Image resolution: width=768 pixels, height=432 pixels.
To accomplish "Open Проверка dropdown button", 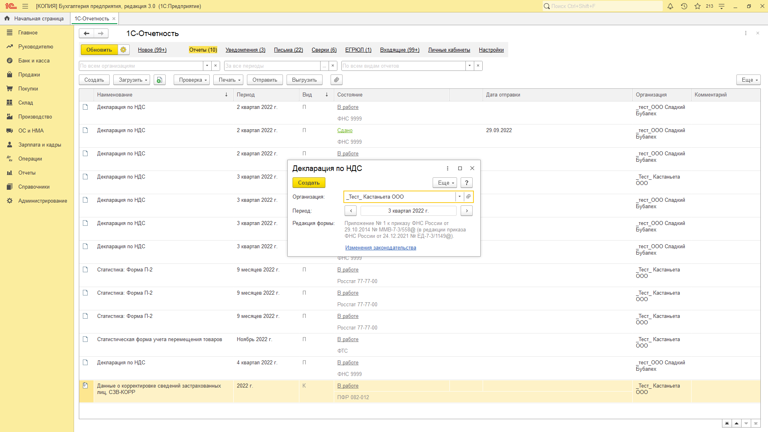I will click(192, 80).
